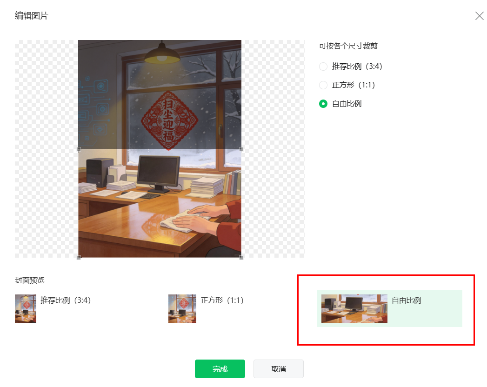The image size is (487, 387).
Task: Click the 推荐比例 (3:4) label under 封面预览
Action: tap(66, 300)
